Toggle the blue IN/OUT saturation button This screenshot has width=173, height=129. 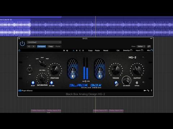click(x=33, y=83)
